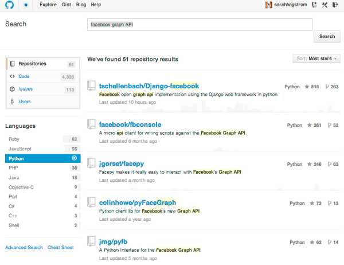Click the Code brackets icon in sidebar

12,76
